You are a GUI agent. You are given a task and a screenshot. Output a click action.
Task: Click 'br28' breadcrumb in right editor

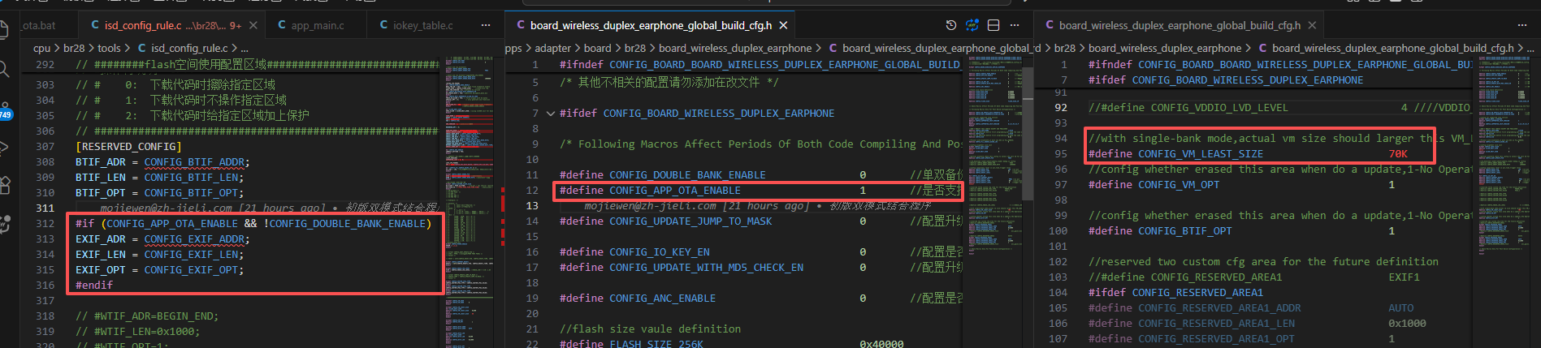[1065, 48]
